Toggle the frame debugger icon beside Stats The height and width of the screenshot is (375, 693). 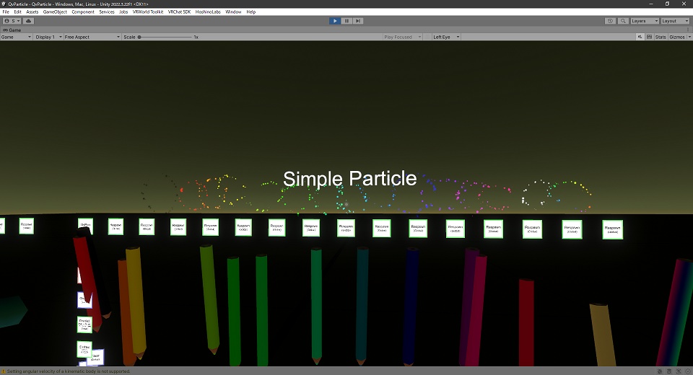point(649,37)
